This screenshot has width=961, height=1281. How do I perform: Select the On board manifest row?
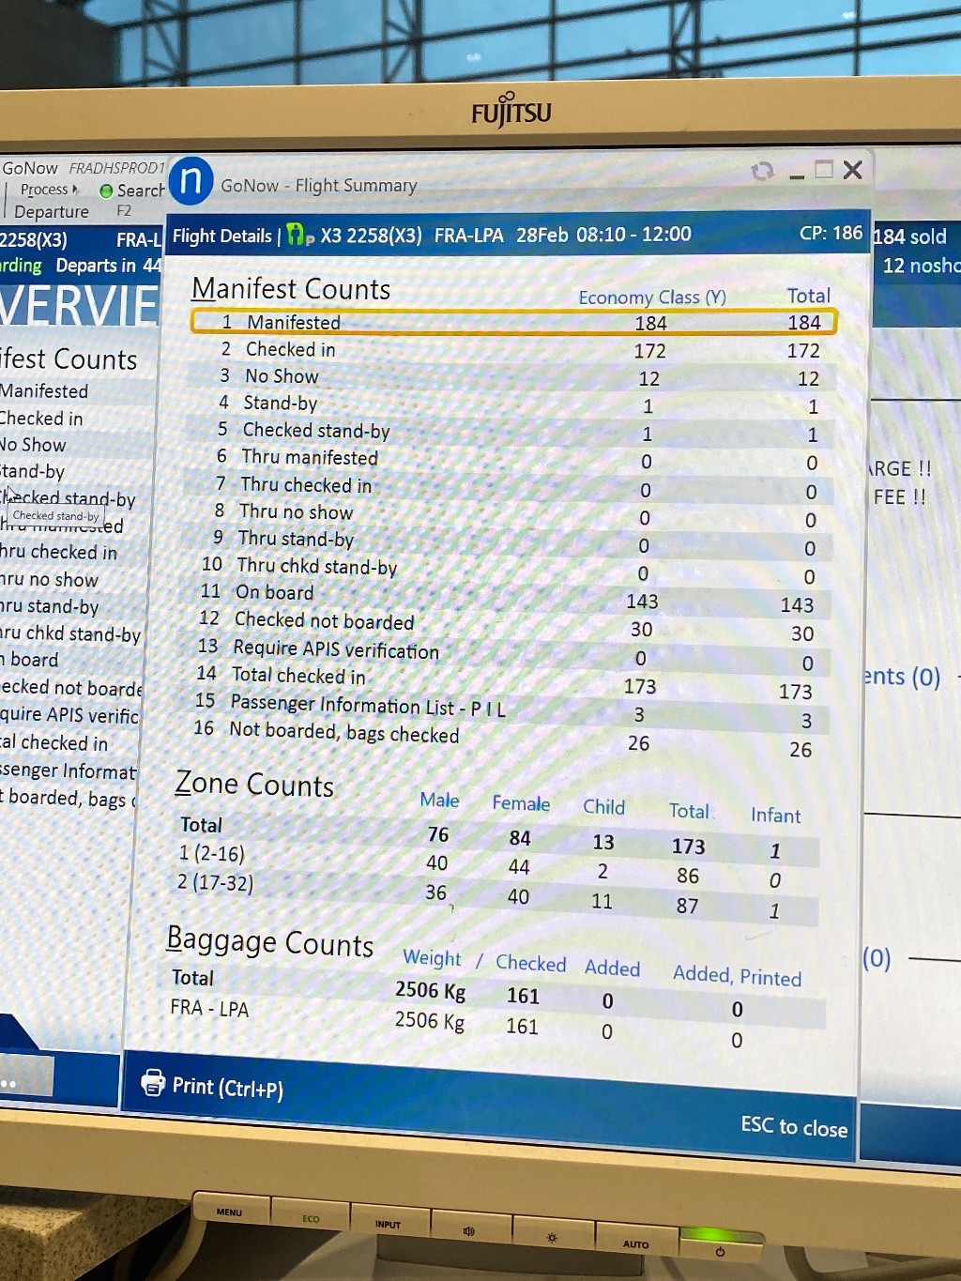coord(507,596)
